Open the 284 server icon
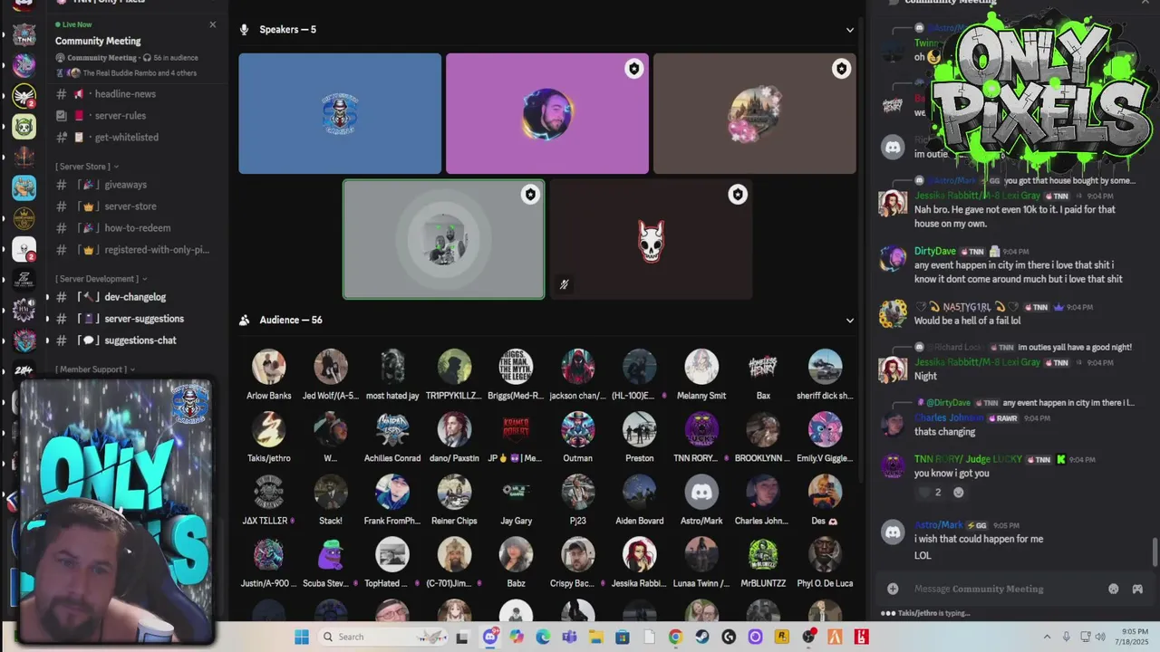 [x=24, y=371]
